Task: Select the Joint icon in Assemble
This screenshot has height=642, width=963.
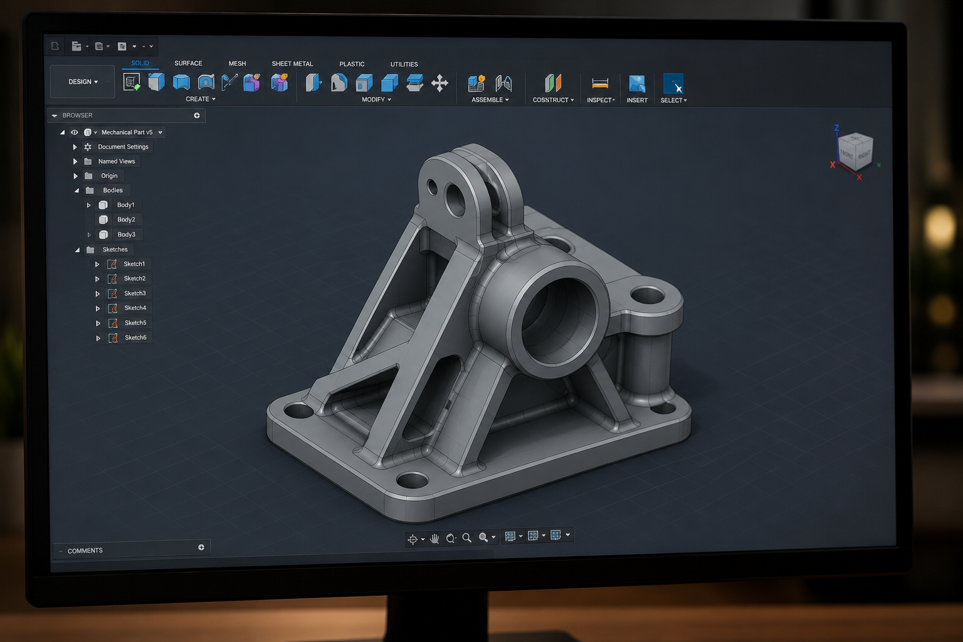Action: [503, 83]
